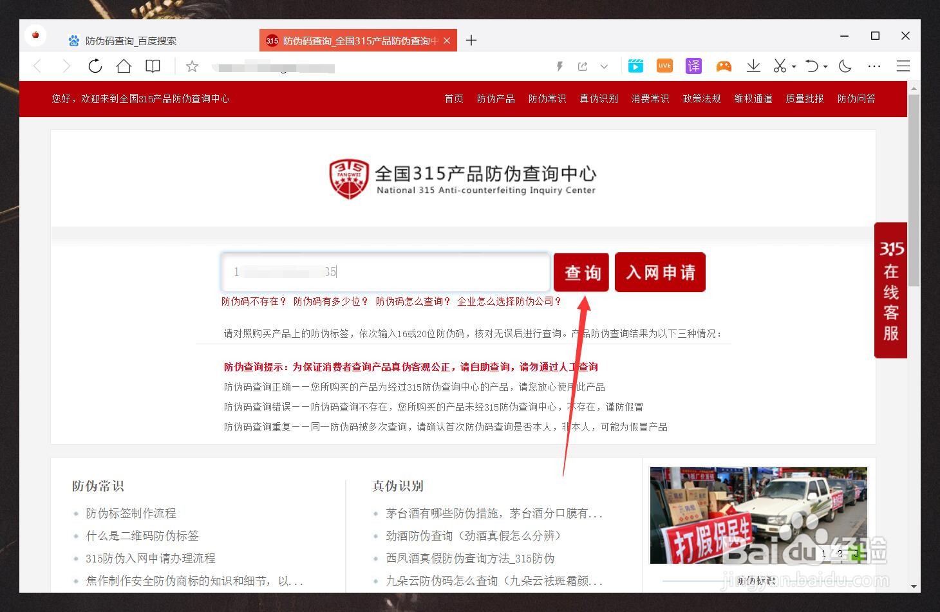The image size is (940, 612).
Task: Open the 防伪码不存在？ link
Action: 254,301
